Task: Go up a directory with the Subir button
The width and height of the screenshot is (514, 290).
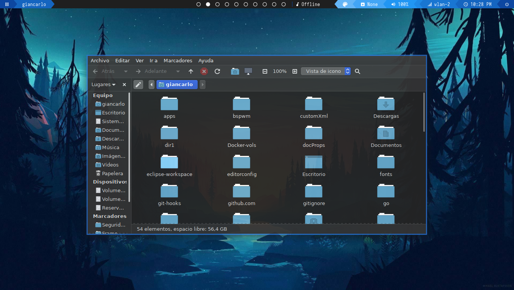Action: [191, 71]
